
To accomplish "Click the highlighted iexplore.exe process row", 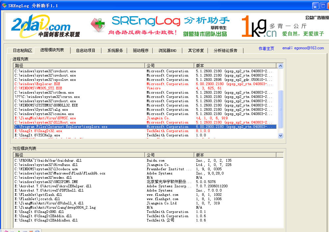I will (x=145, y=127).
